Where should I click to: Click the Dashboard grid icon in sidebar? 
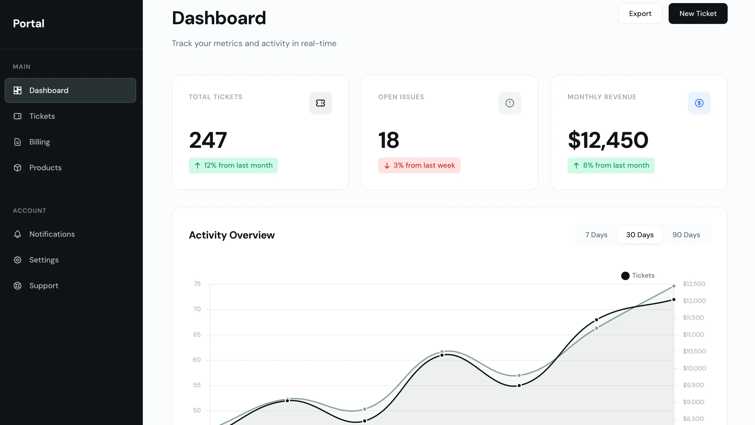pos(18,90)
